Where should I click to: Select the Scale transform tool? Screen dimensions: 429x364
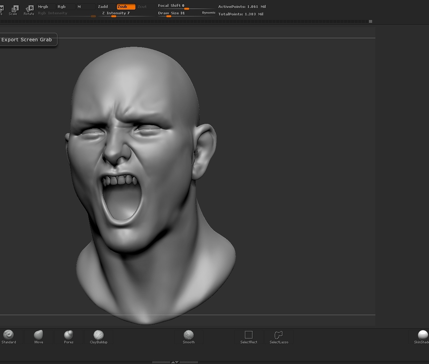[x=14, y=10]
